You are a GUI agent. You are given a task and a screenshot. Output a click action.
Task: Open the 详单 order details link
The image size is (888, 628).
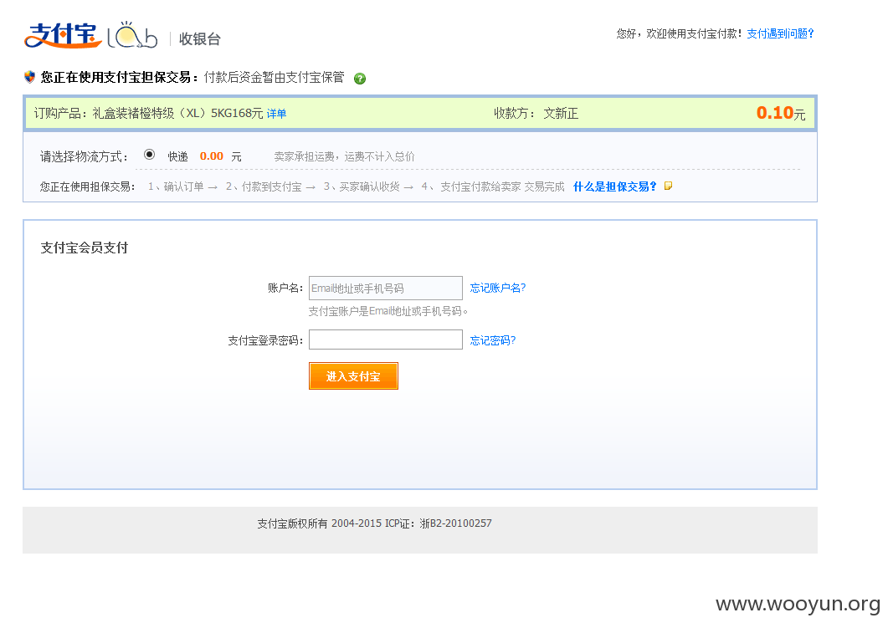[x=276, y=114]
